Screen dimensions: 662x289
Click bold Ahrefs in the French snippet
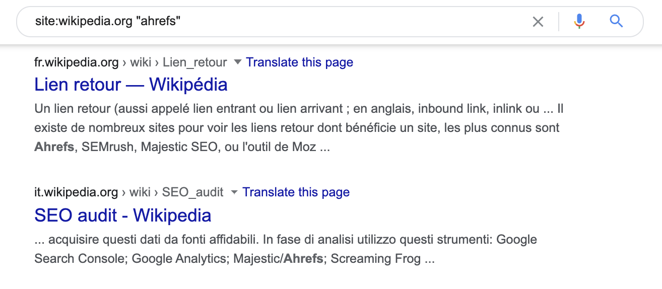[x=54, y=148]
